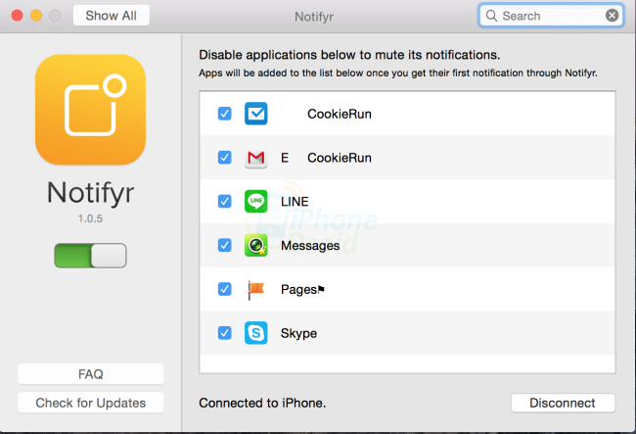Click the Messages row camera icon

(x=256, y=245)
